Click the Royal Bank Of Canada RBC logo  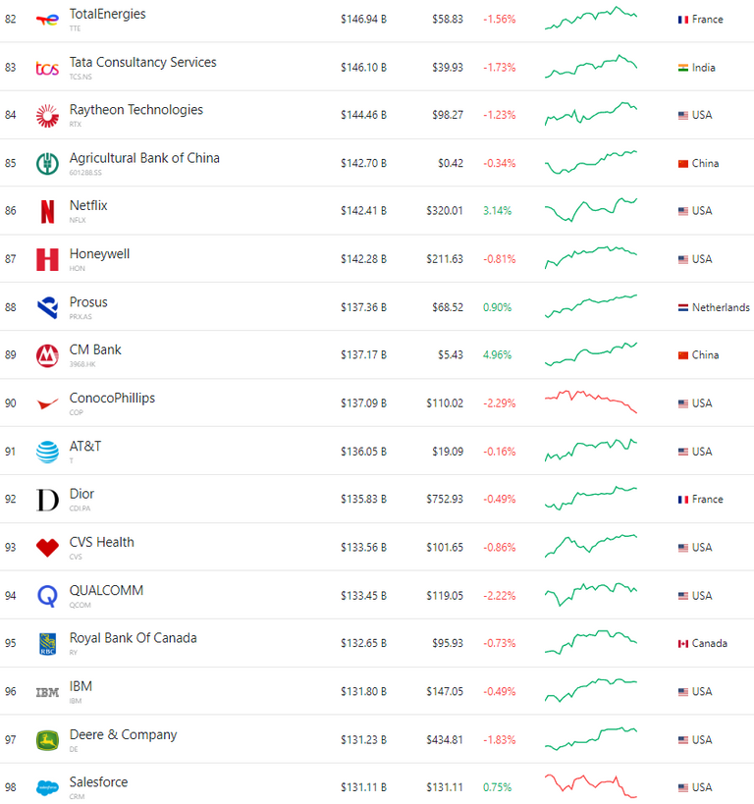pos(47,644)
